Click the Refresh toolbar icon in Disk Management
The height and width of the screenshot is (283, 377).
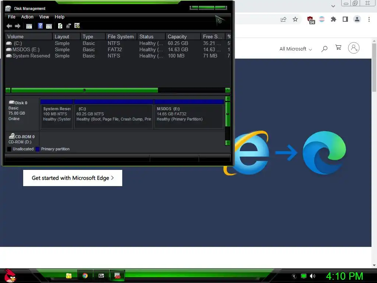(x=60, y=26)
